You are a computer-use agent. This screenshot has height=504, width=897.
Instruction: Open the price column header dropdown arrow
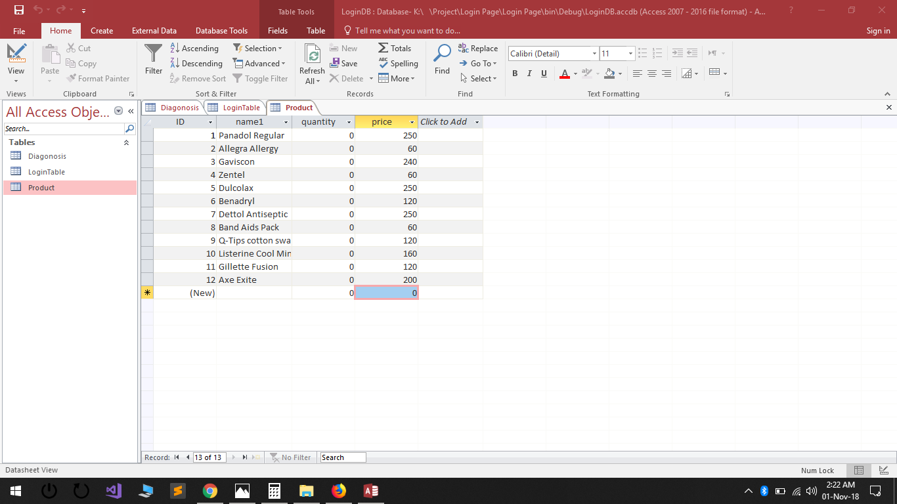click(x=412, y=122)
